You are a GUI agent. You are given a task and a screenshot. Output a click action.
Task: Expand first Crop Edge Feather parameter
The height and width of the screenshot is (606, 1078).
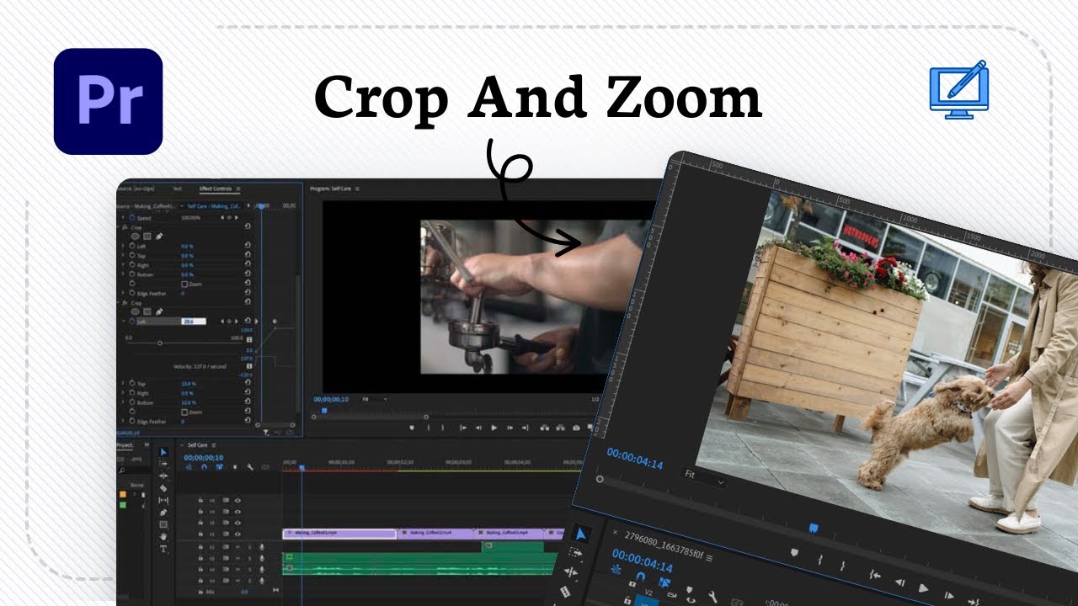[x=123, y=293]
